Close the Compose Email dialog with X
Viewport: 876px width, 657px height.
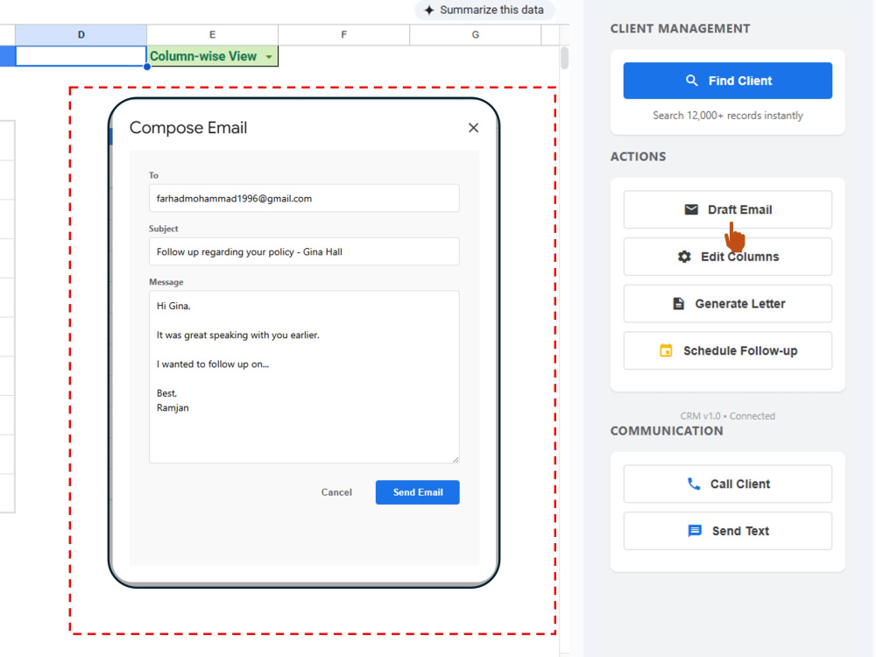click(473, 128)
